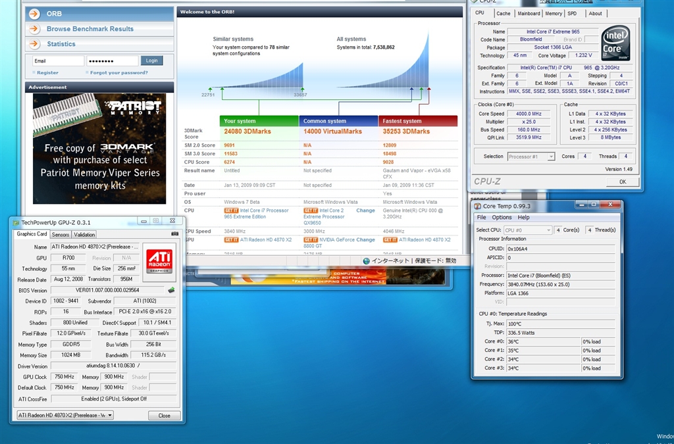Click the Fastest system red column header
The width and height of the screenshot is (674, 444).
(418, 121)
